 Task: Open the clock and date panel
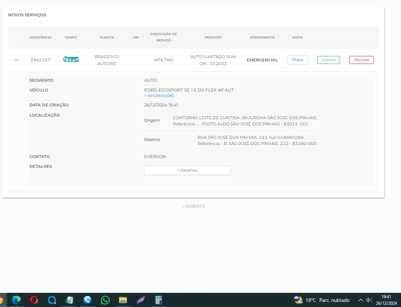[x=386, y=300]
